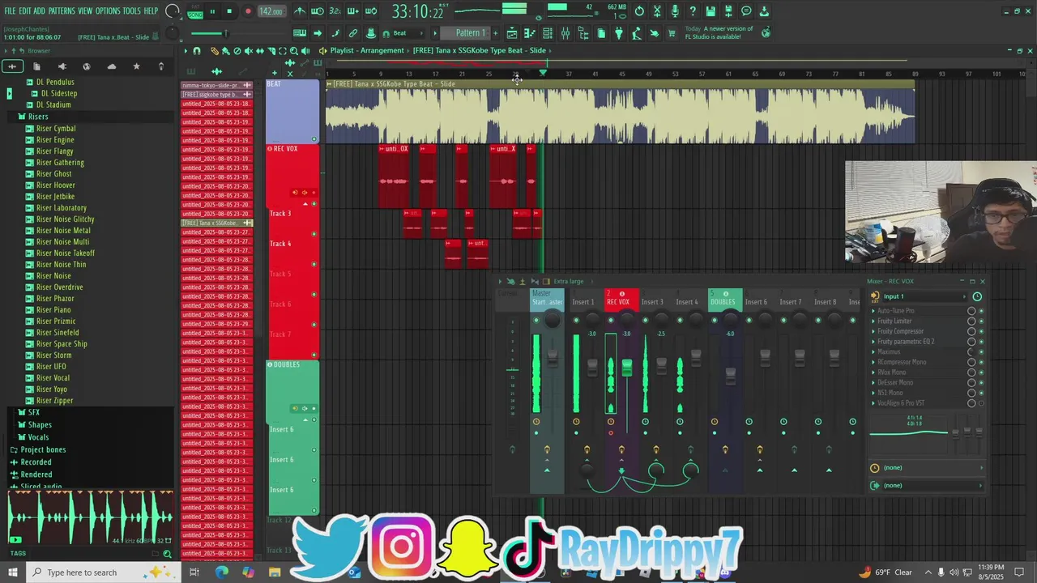
Task: Open File Explorer from taskbar
Action: point(275,572)
